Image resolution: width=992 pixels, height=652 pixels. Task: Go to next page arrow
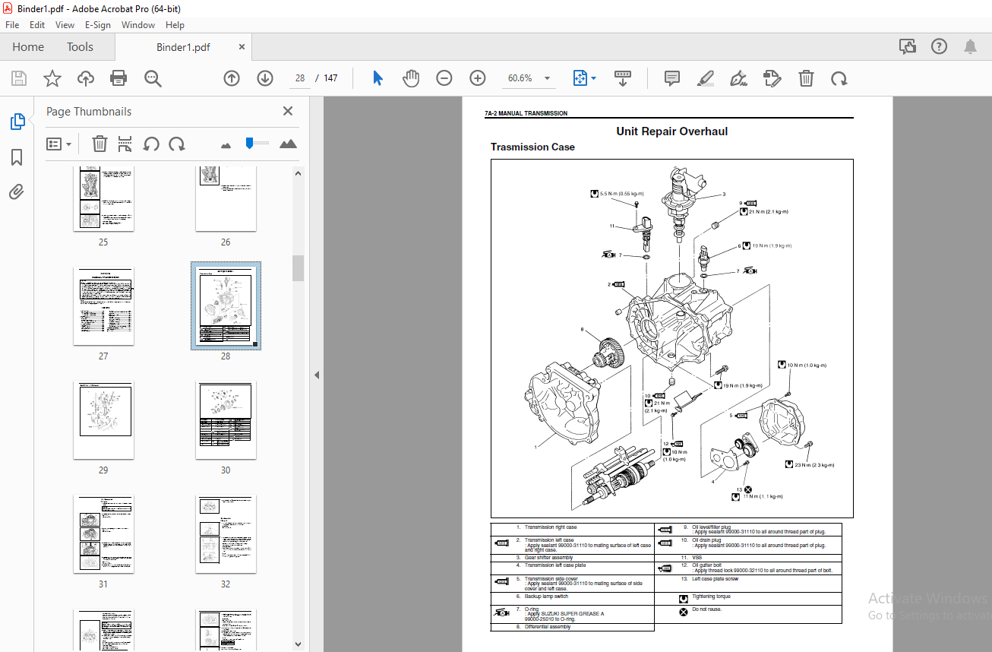click(264, 78)
